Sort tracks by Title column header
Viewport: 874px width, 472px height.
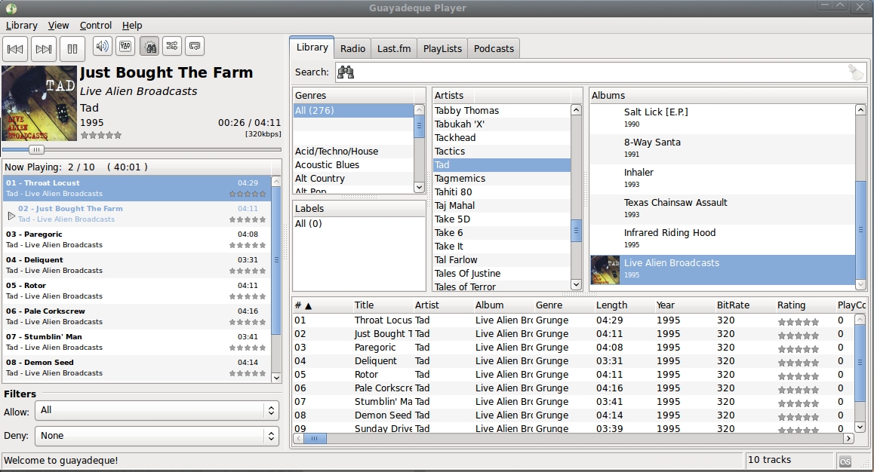pyautogui.click(x=383, y=305)
